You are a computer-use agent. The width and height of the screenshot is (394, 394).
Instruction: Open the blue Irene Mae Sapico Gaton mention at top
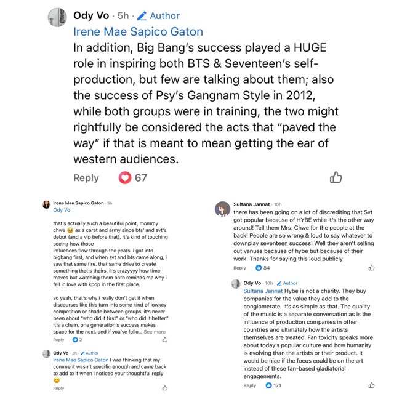(138, 32)
